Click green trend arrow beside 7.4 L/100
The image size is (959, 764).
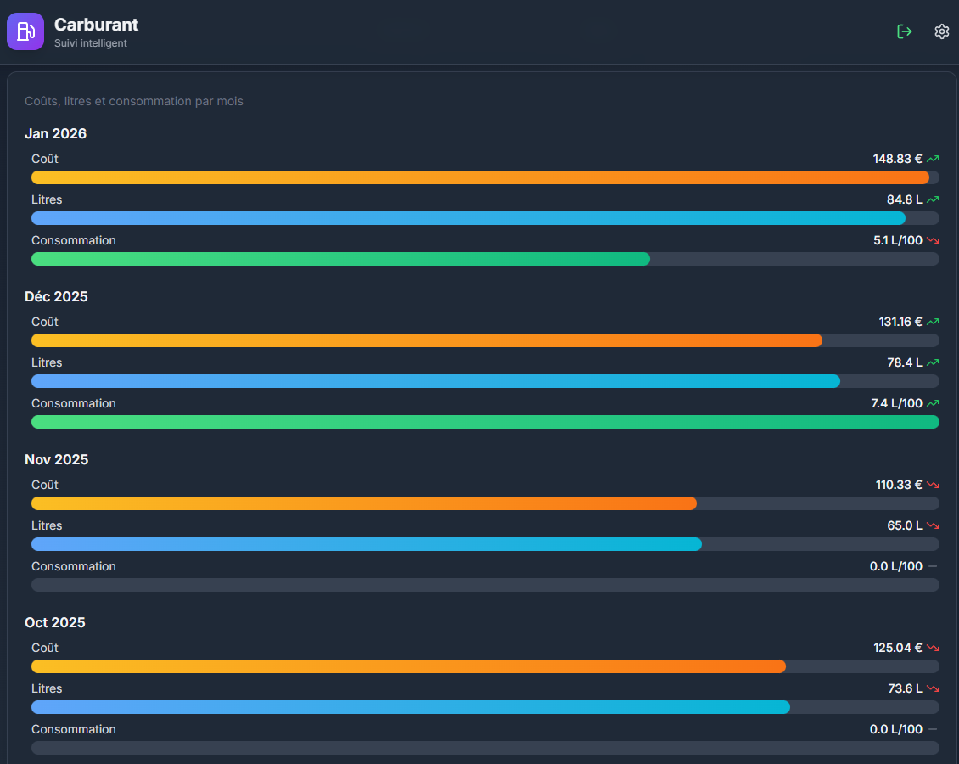pyautogui.click(x=933, y=403)
